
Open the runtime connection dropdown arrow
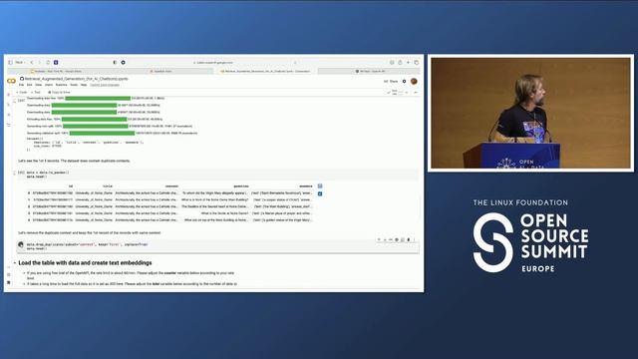coord(407,93)
